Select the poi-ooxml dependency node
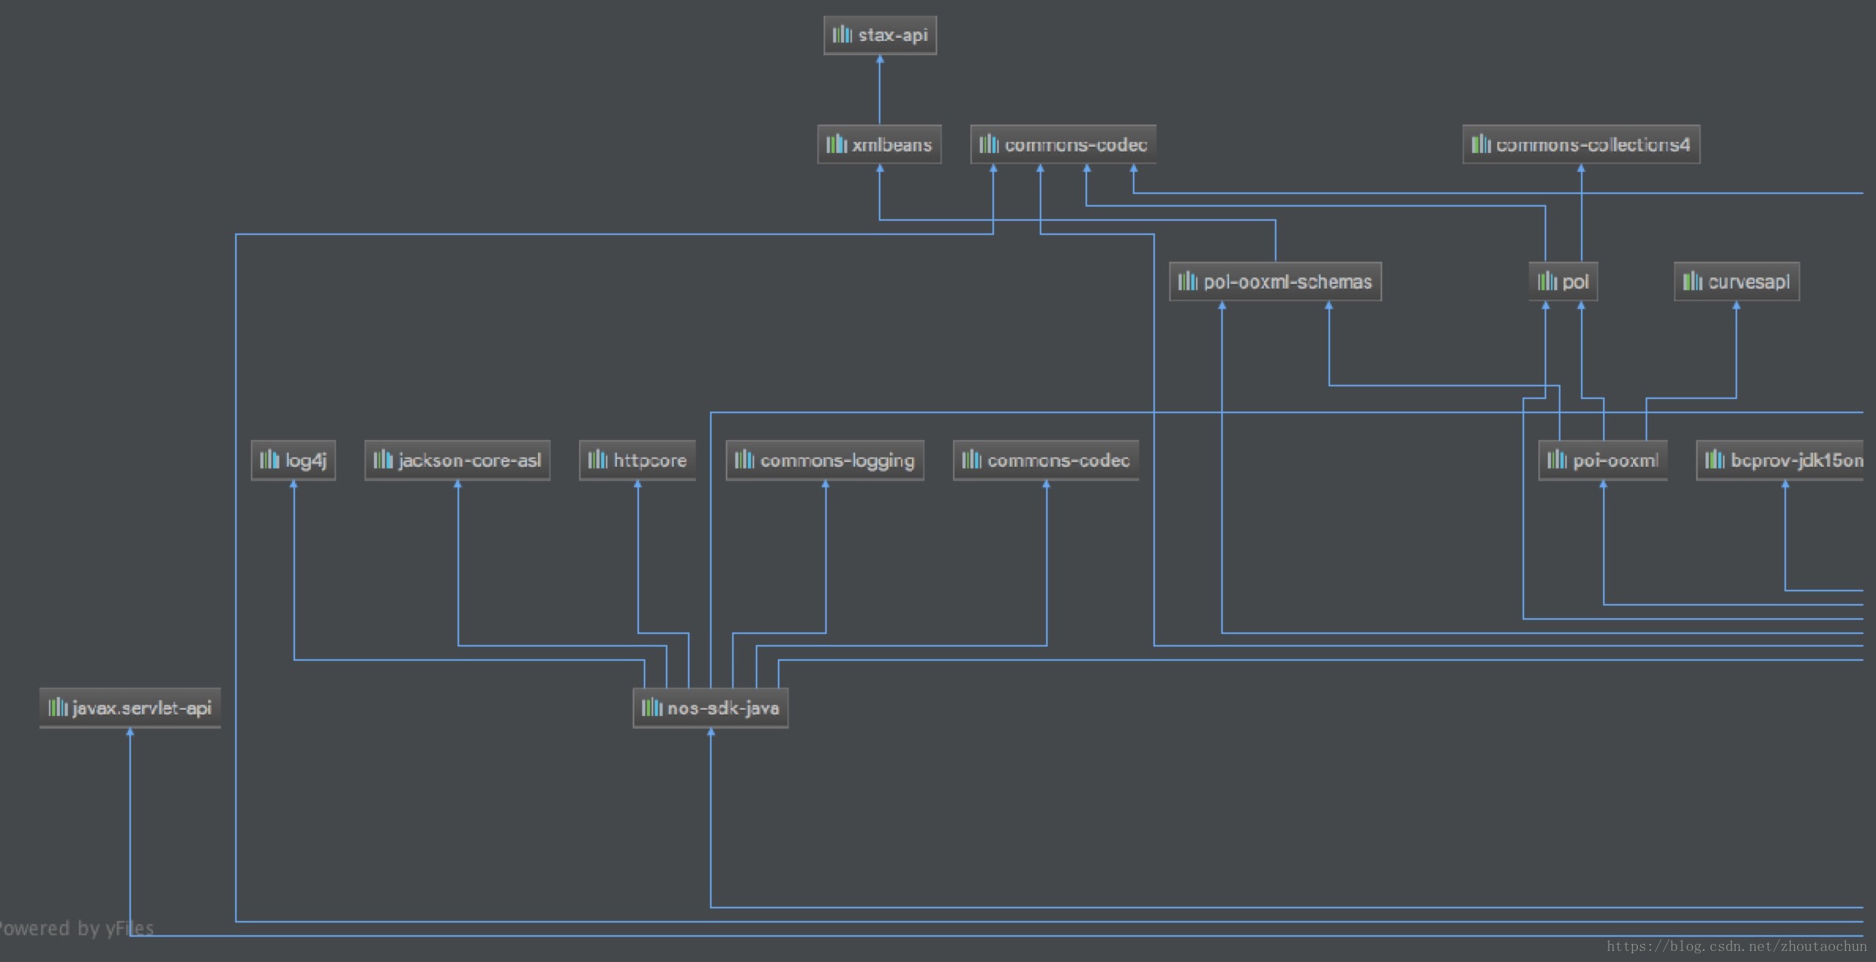This screenshot has width=1876, height=962. [1602, 460]
